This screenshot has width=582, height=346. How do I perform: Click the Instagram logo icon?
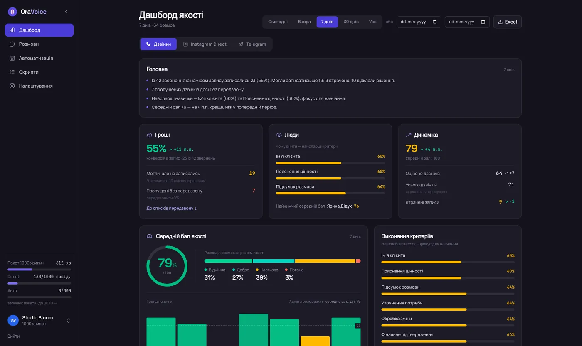coord(185,44)
